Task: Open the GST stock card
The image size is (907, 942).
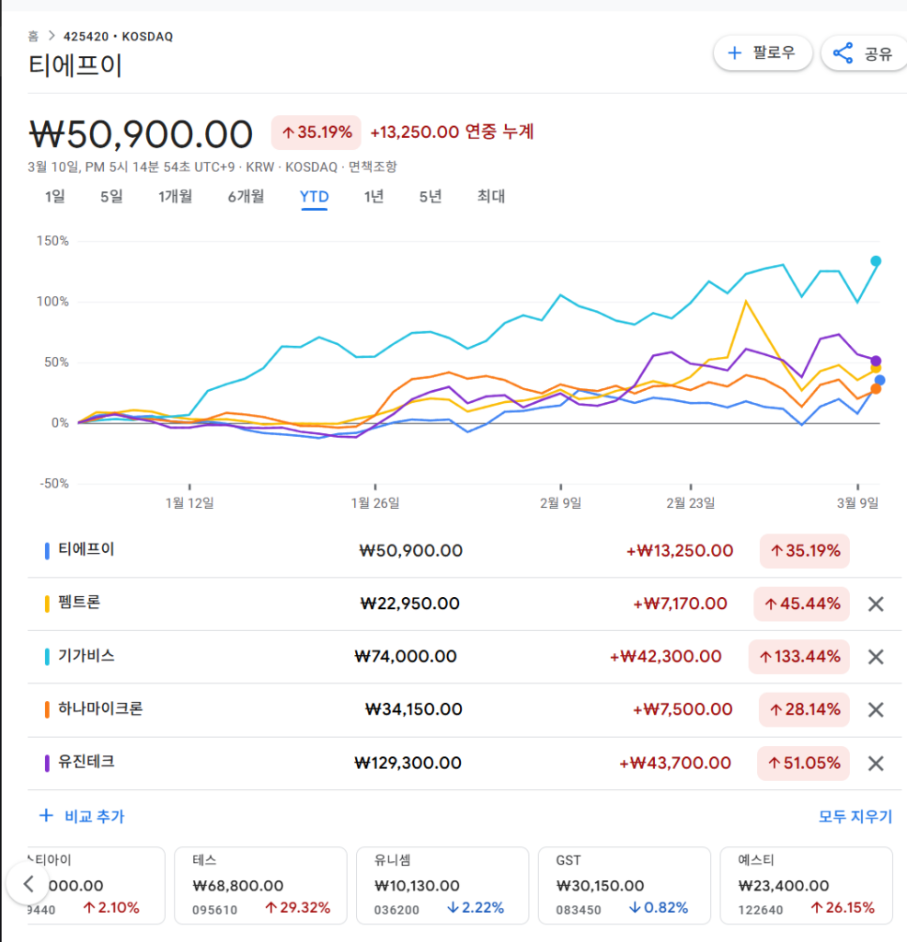Action: [x=624, y=885]
